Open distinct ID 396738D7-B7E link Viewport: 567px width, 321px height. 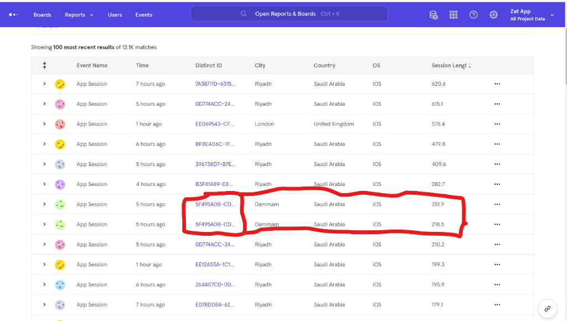click(x=215, y=164)
